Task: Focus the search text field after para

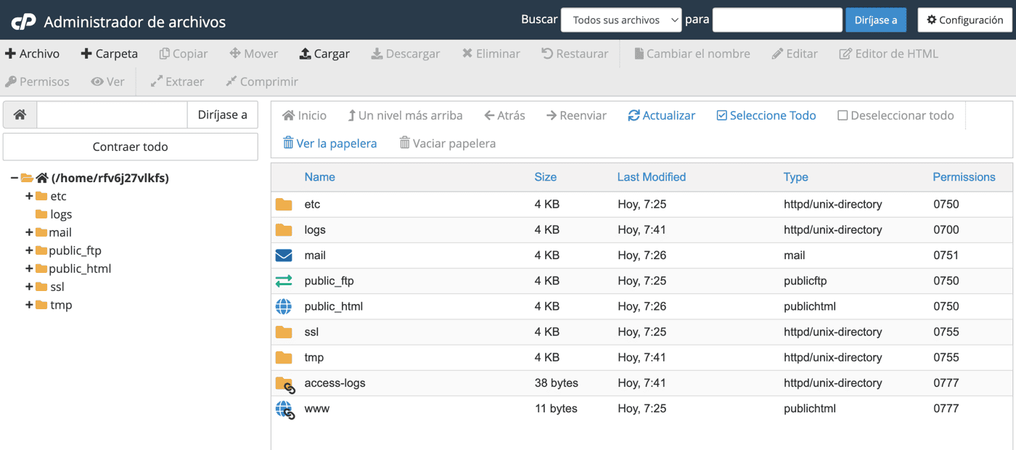Action: [777, 20]
